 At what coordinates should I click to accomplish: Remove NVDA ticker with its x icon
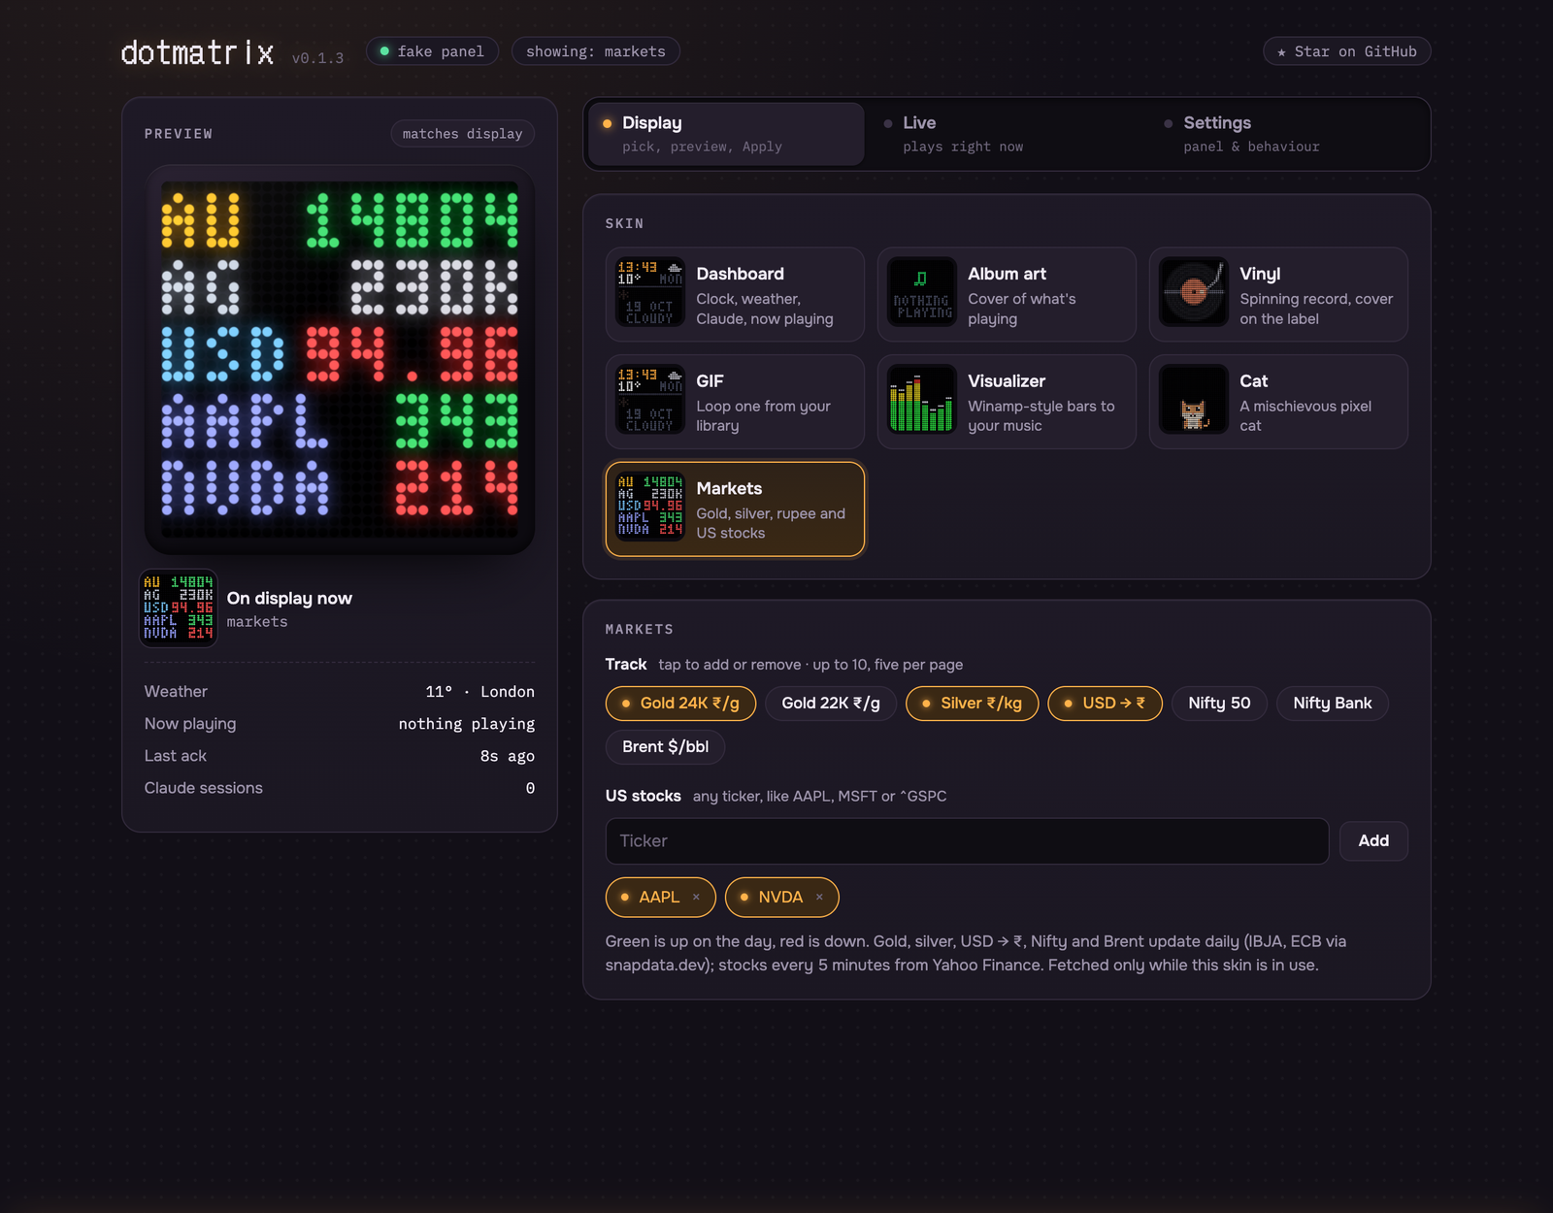[819, 898]
